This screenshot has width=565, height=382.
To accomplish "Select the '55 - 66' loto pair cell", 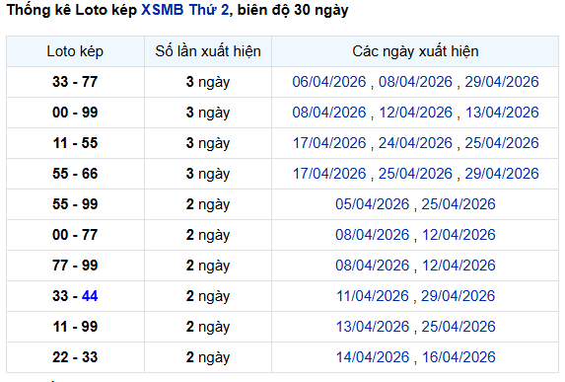I will (75, 174).
